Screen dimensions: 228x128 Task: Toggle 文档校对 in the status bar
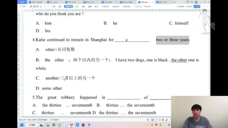(x=55, y=120)
